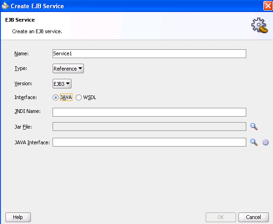Click inside the Name field containing Service1
Image resolution: width=273 pixels, height=224 pixels.
149,53
